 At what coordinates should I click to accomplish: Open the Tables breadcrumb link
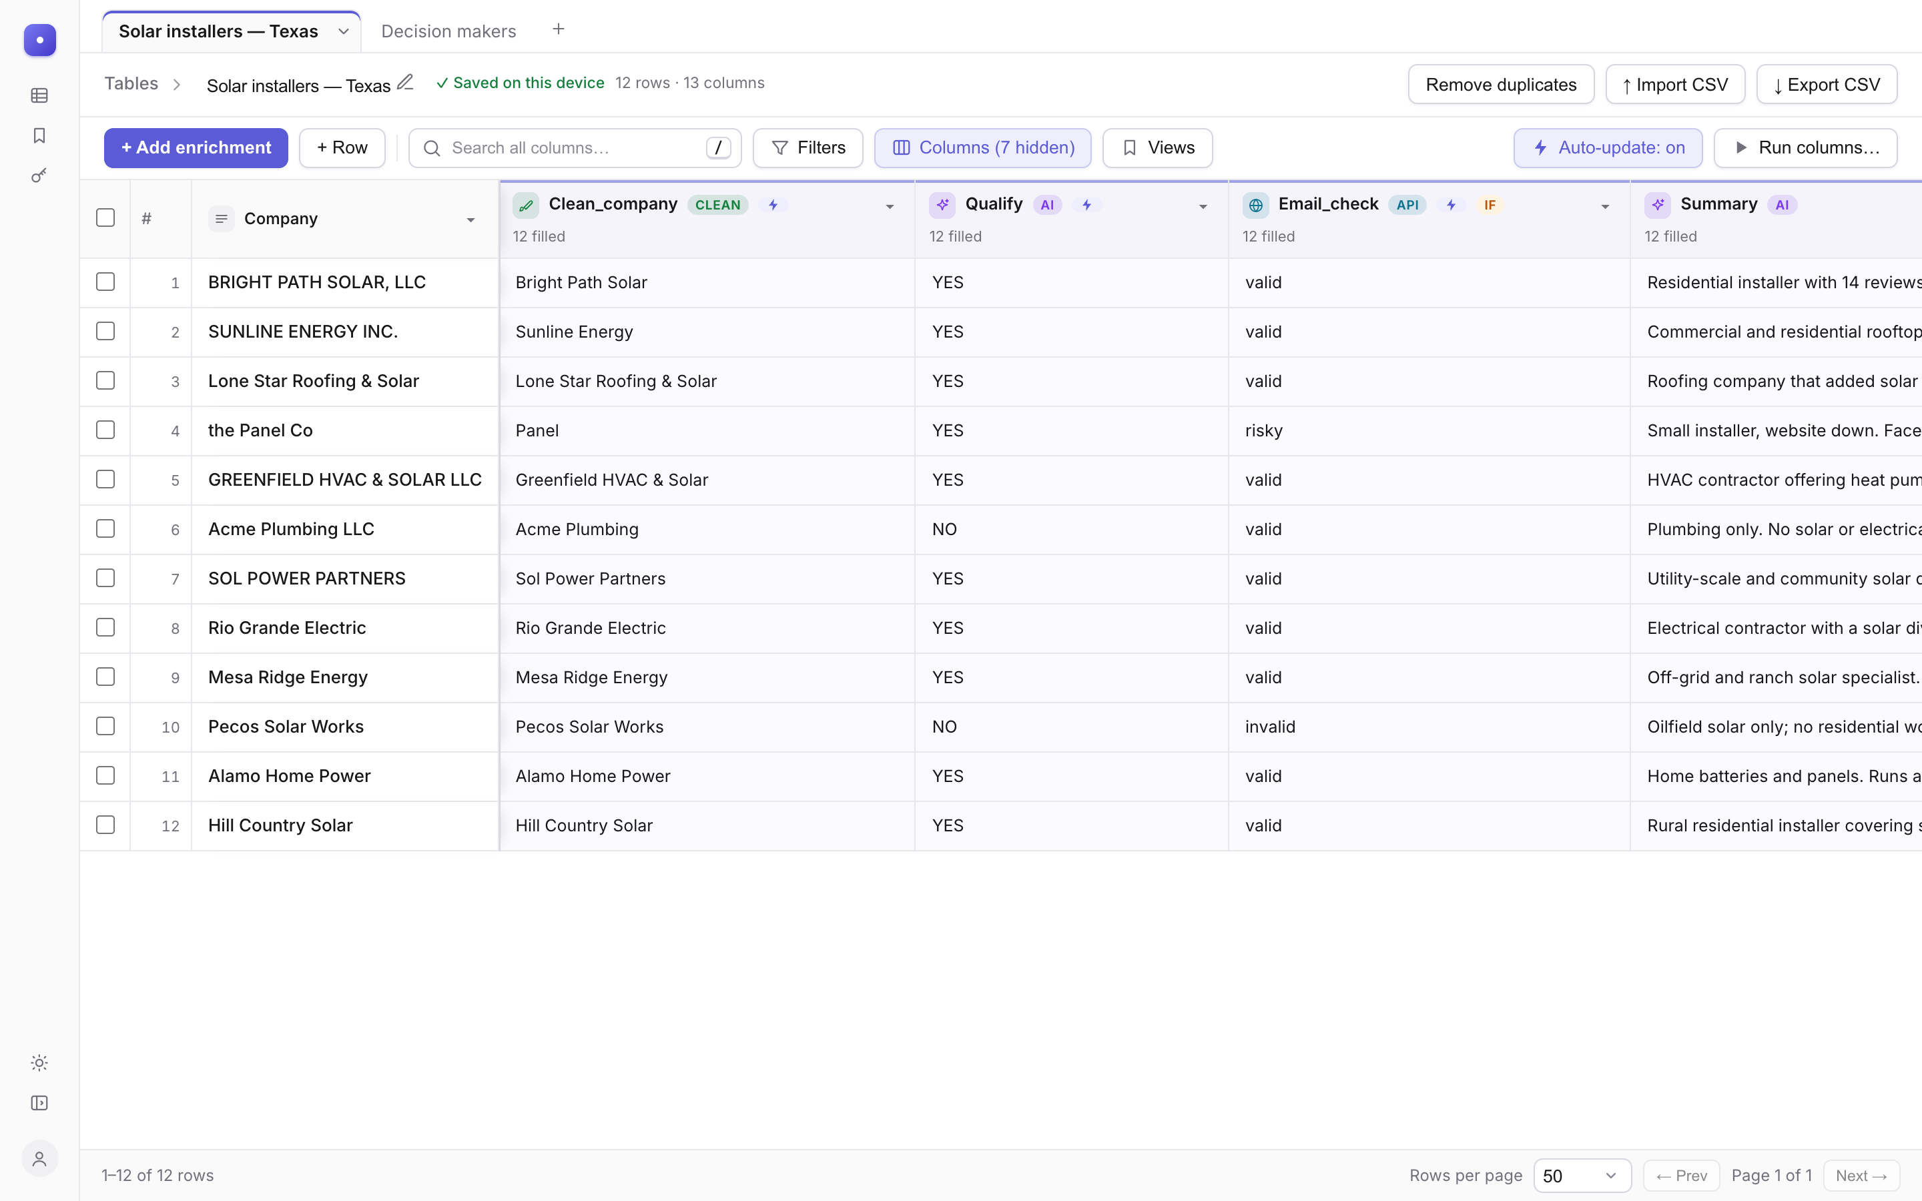pos(131,83)
